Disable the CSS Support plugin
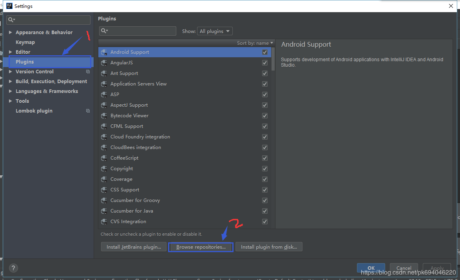Viewport: 460px width, 280px height. (x=265, y=189)
